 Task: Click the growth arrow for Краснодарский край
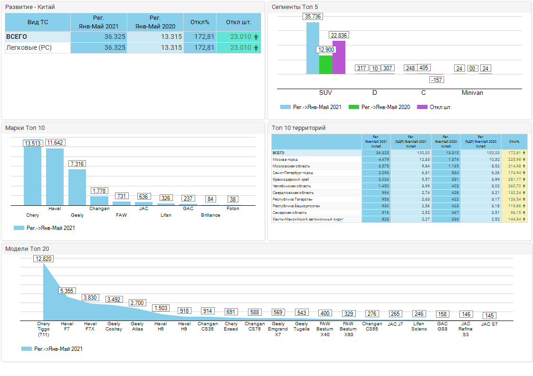point(524,180)
